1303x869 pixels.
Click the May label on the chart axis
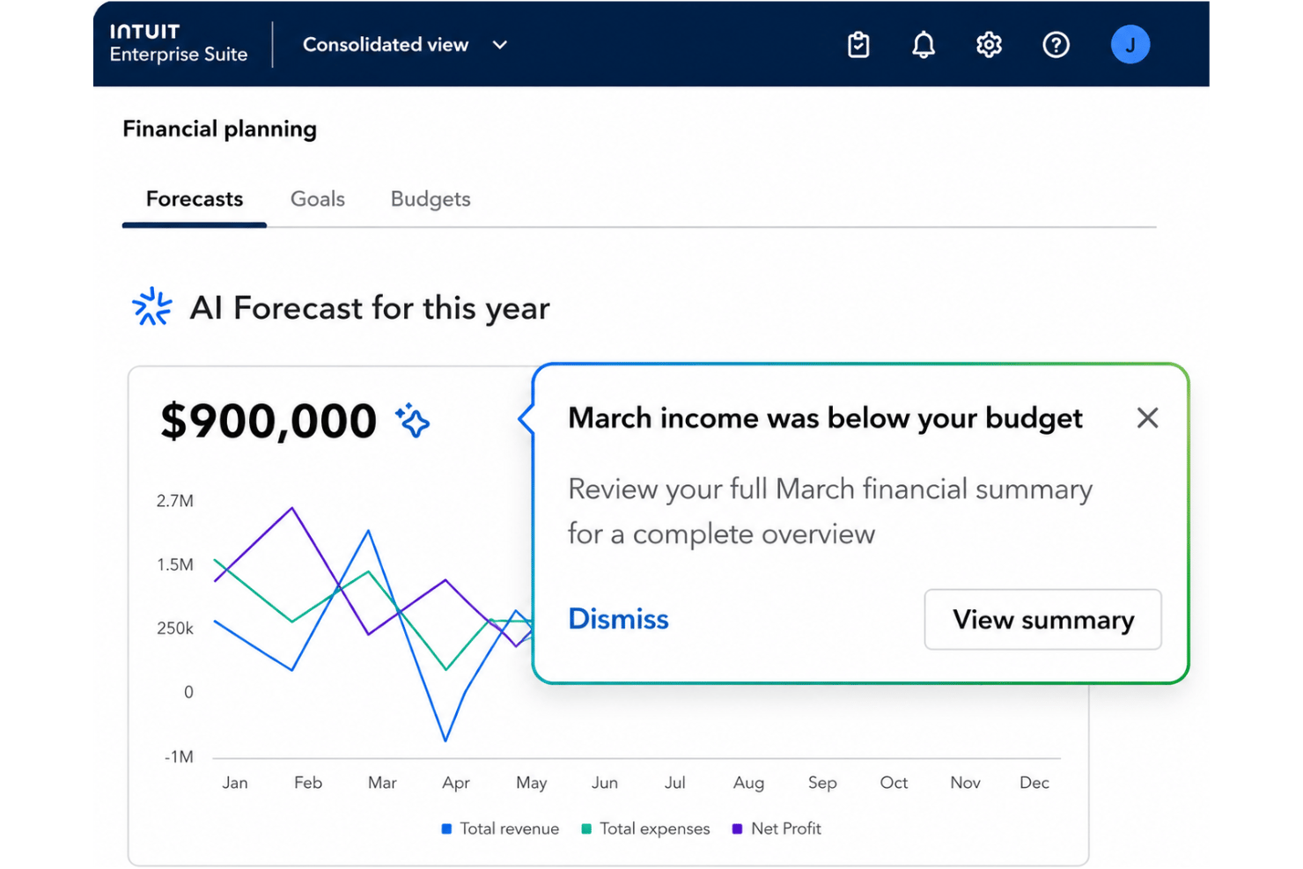pos(532,783)
